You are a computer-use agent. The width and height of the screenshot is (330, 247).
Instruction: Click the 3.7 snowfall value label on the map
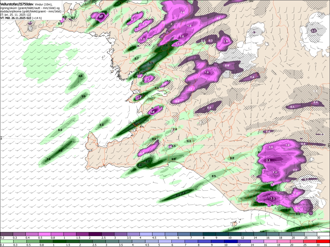coord(101,16)
